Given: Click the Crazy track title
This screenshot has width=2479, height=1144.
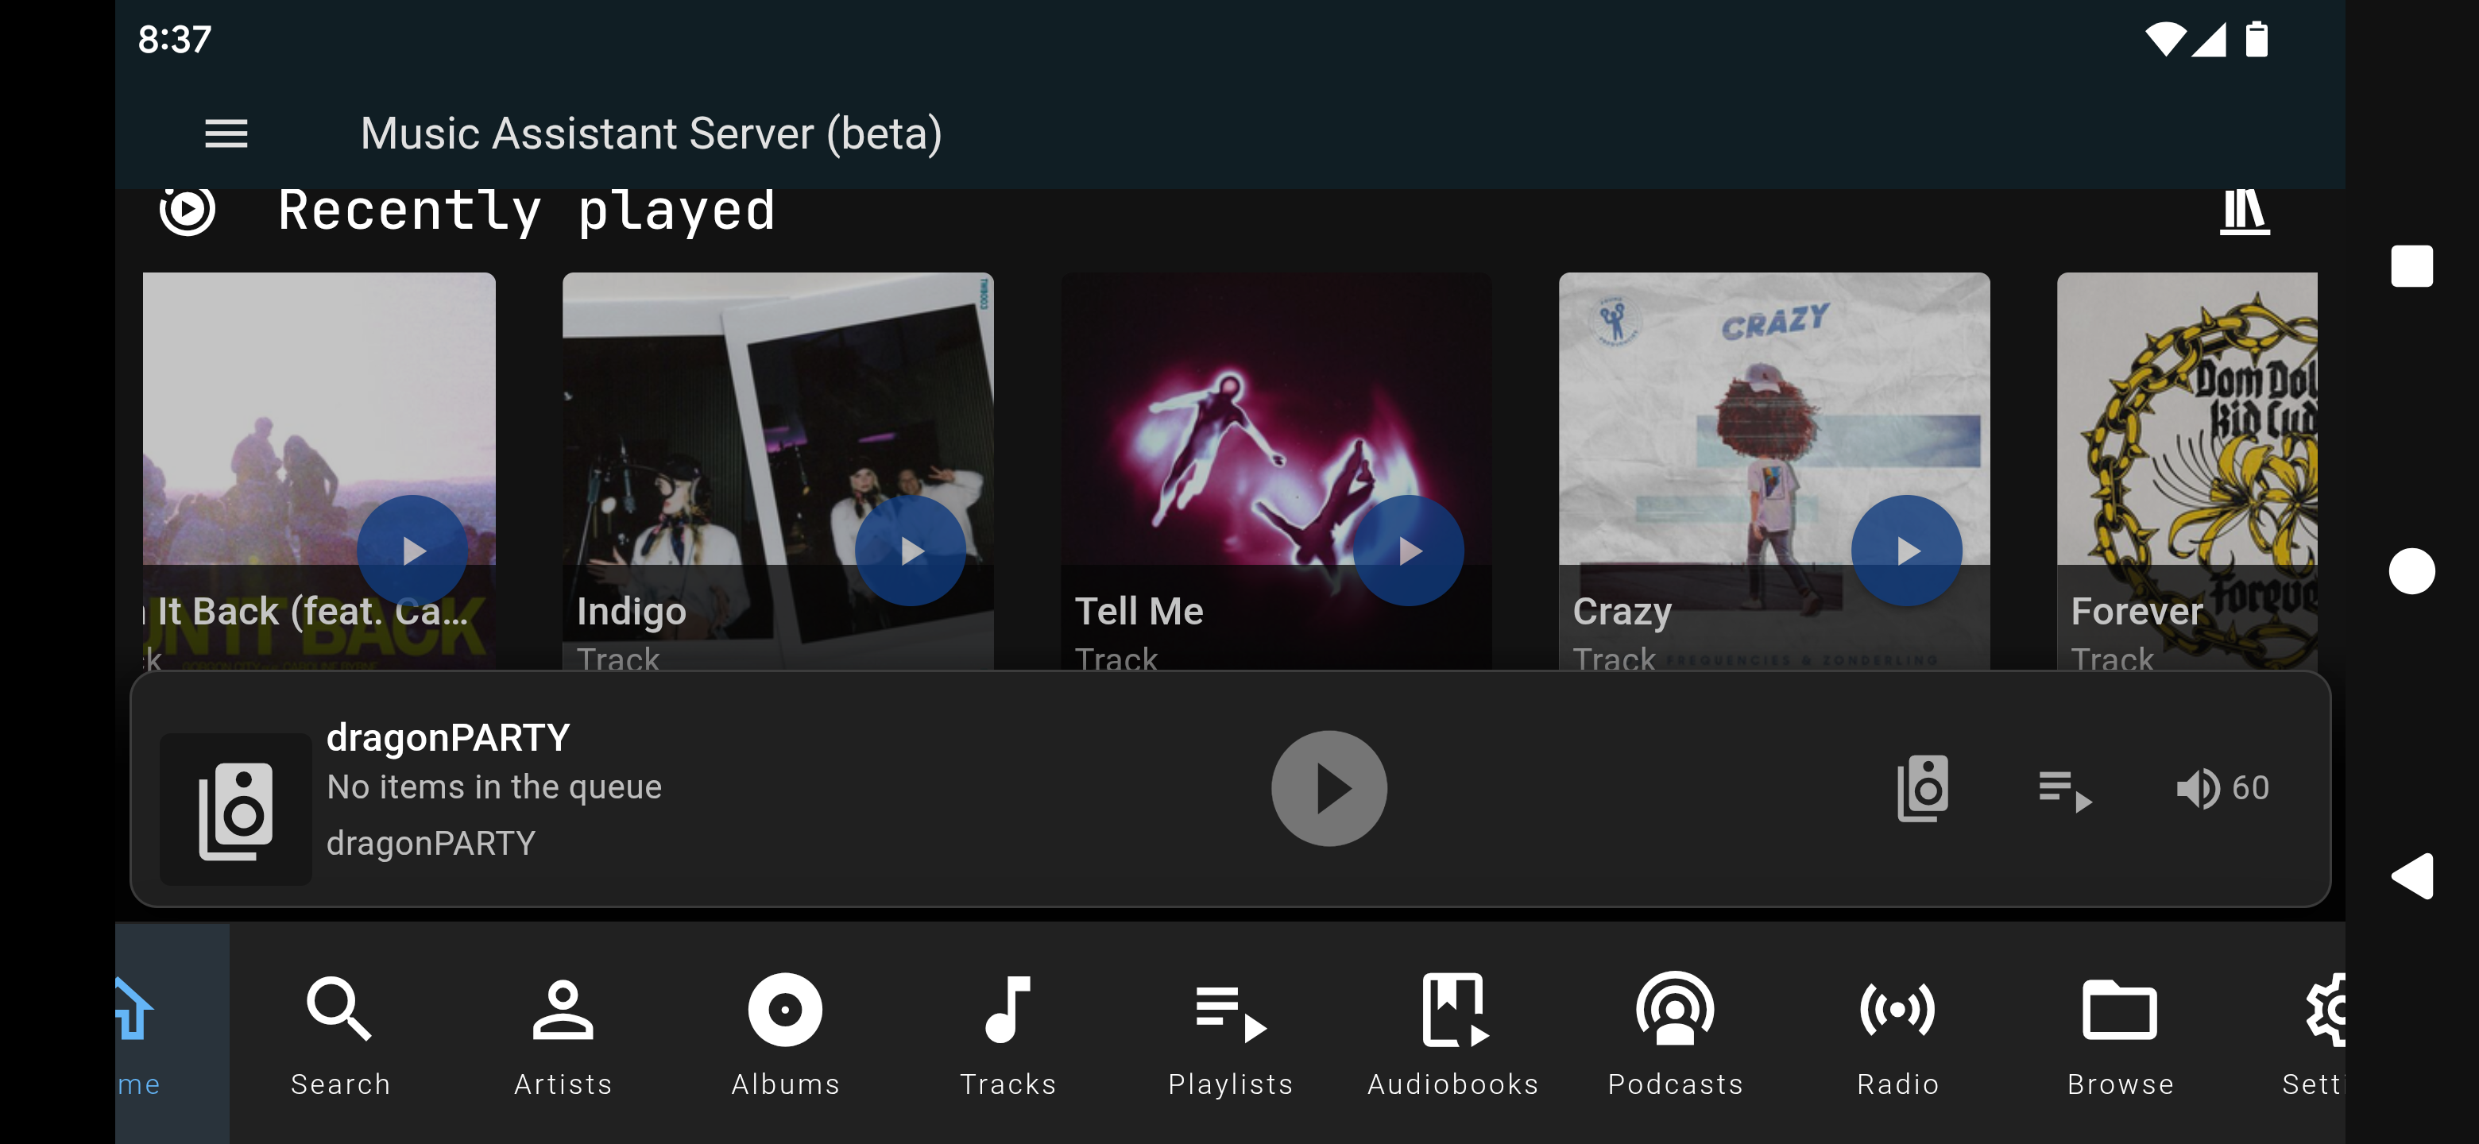Looking at the screenshot, I should (1622, 611).
